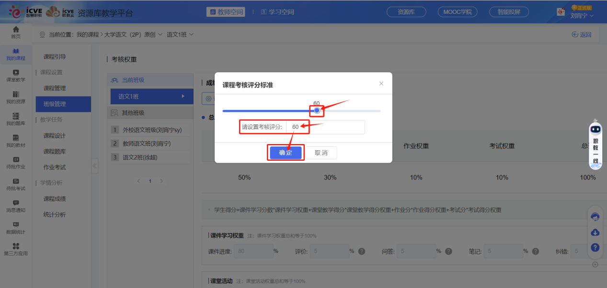Click the cloud download icon

pyautogui.click(x=595, y=233)
